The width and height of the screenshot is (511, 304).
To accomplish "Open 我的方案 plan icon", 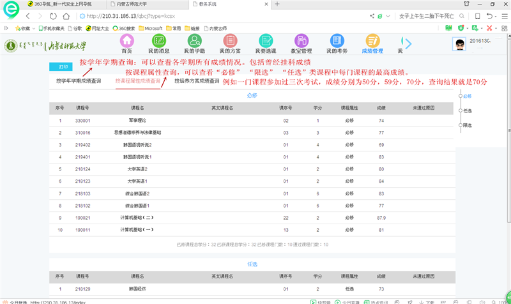I will point(229,42).
